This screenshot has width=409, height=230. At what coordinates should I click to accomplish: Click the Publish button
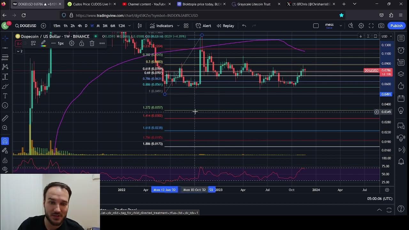396,26
